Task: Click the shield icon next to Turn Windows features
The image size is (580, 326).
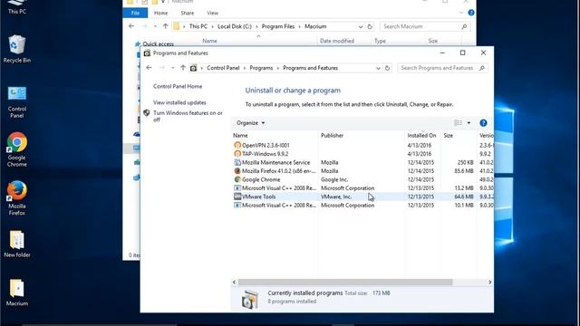Action: tap(147, 112)
